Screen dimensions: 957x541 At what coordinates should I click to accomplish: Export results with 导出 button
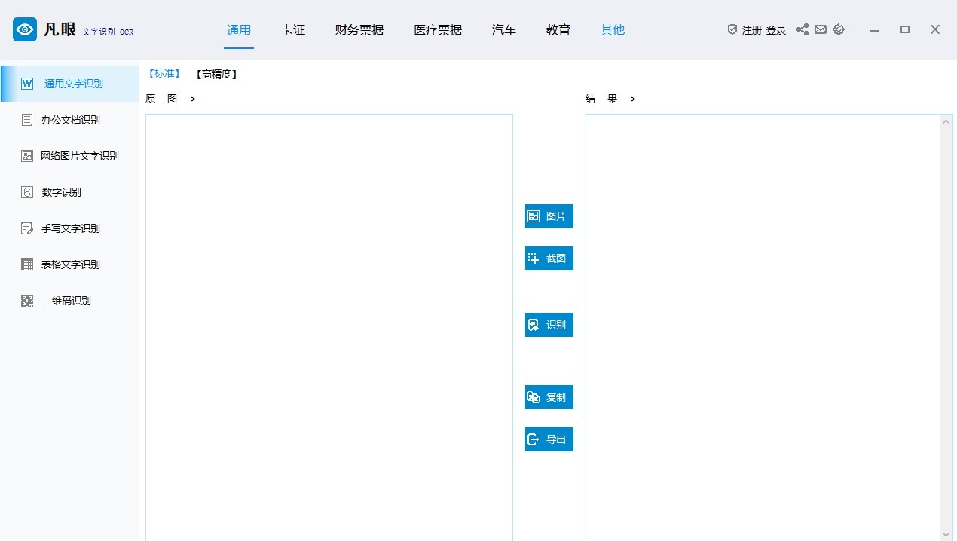point(549,439)
